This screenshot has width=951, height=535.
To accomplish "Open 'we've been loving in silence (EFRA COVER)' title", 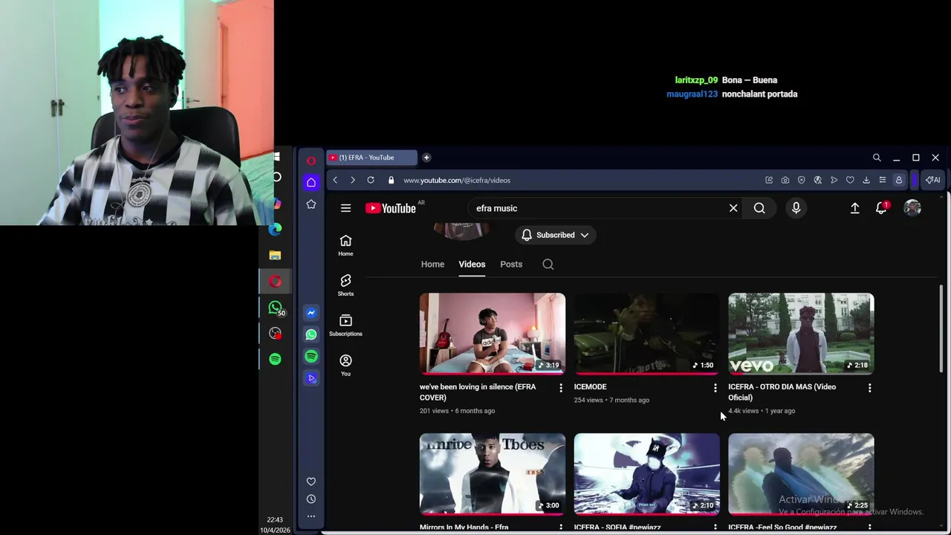I will [478, 392].
